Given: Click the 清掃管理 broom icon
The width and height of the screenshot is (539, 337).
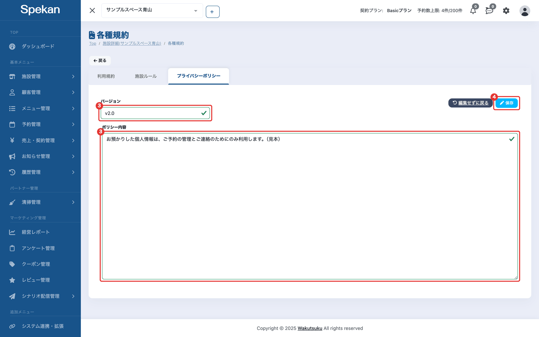Looking at the screenshot, I should 12,202.
